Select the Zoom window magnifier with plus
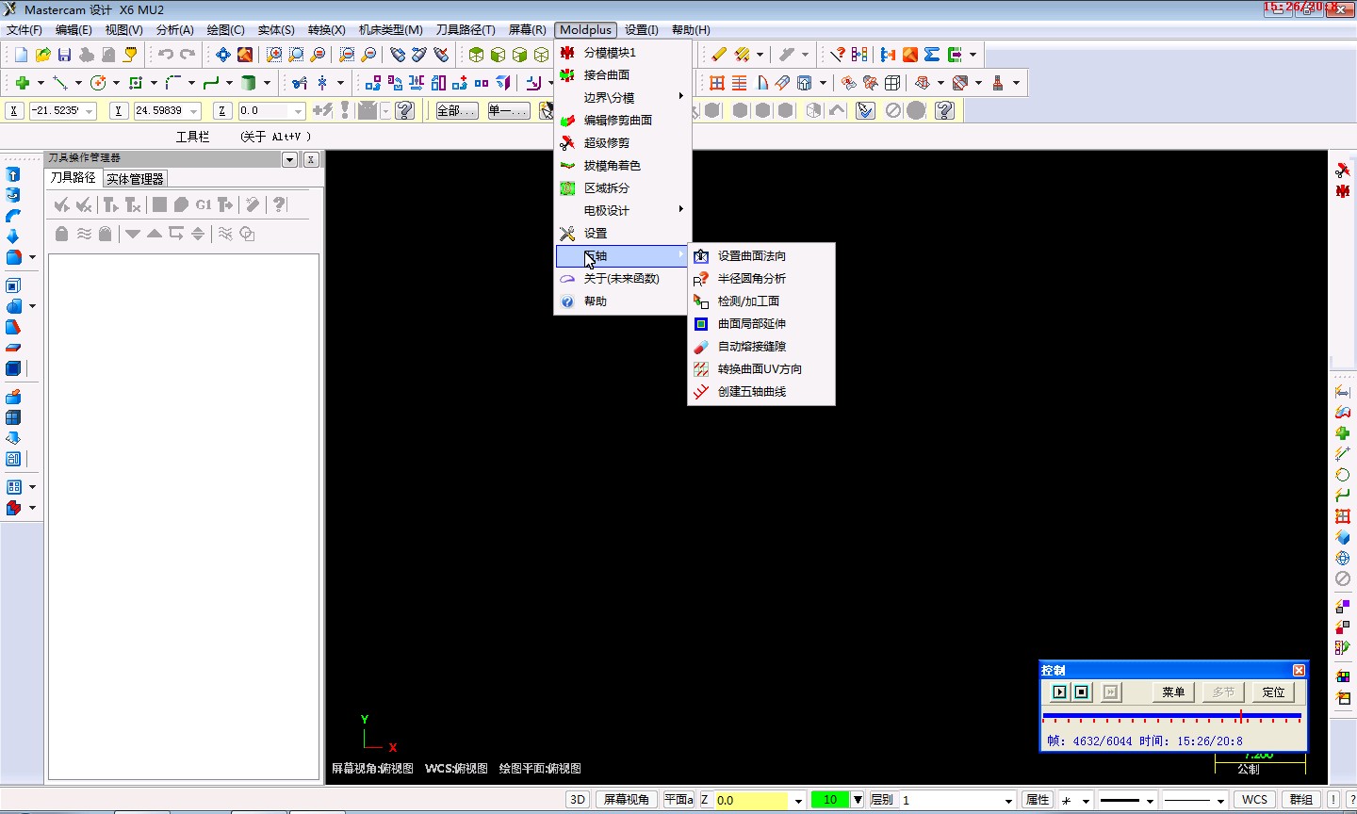 274,55
